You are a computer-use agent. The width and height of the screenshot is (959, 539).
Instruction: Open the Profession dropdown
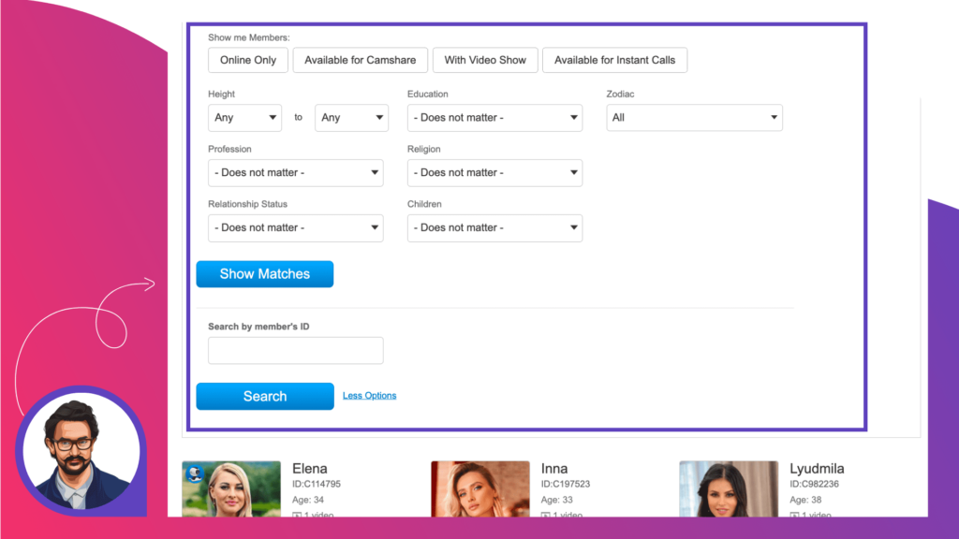295,172
